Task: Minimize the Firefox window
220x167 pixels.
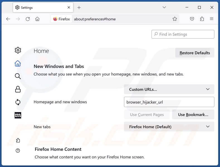Action: point(187,7)
